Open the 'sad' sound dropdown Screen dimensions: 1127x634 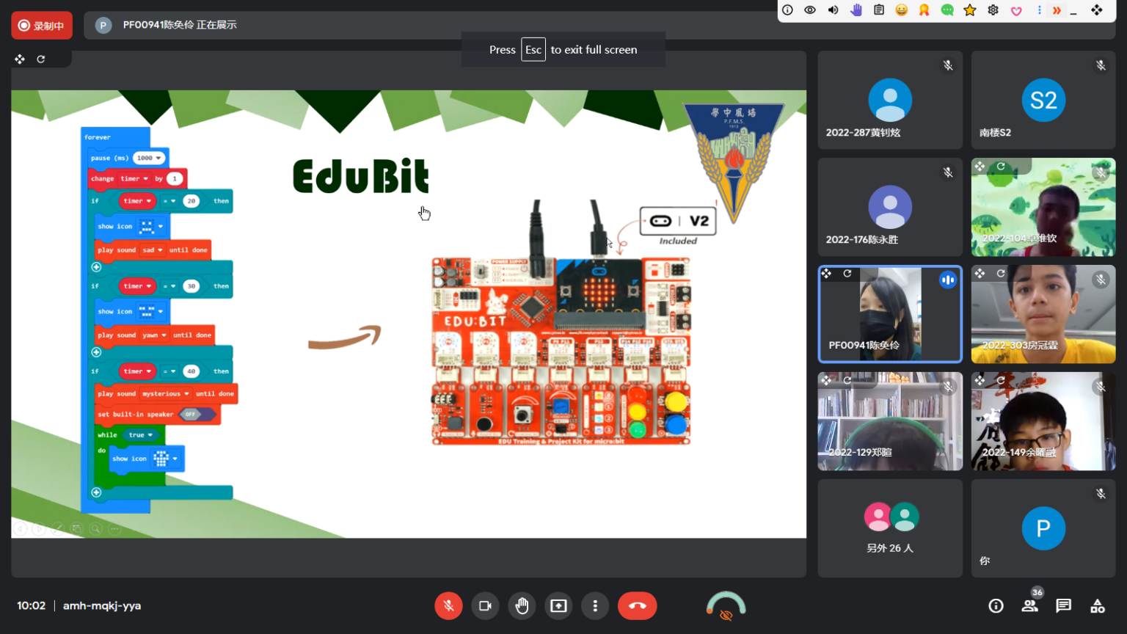pos(153,250)
